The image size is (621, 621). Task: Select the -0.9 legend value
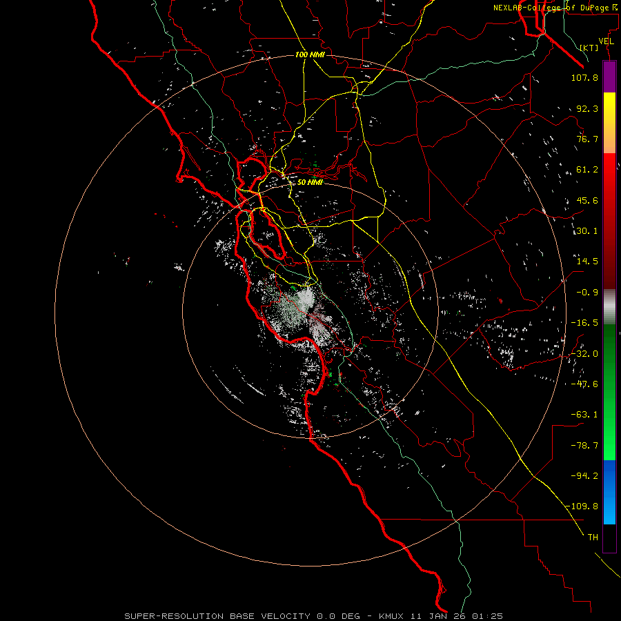point(587,293)
